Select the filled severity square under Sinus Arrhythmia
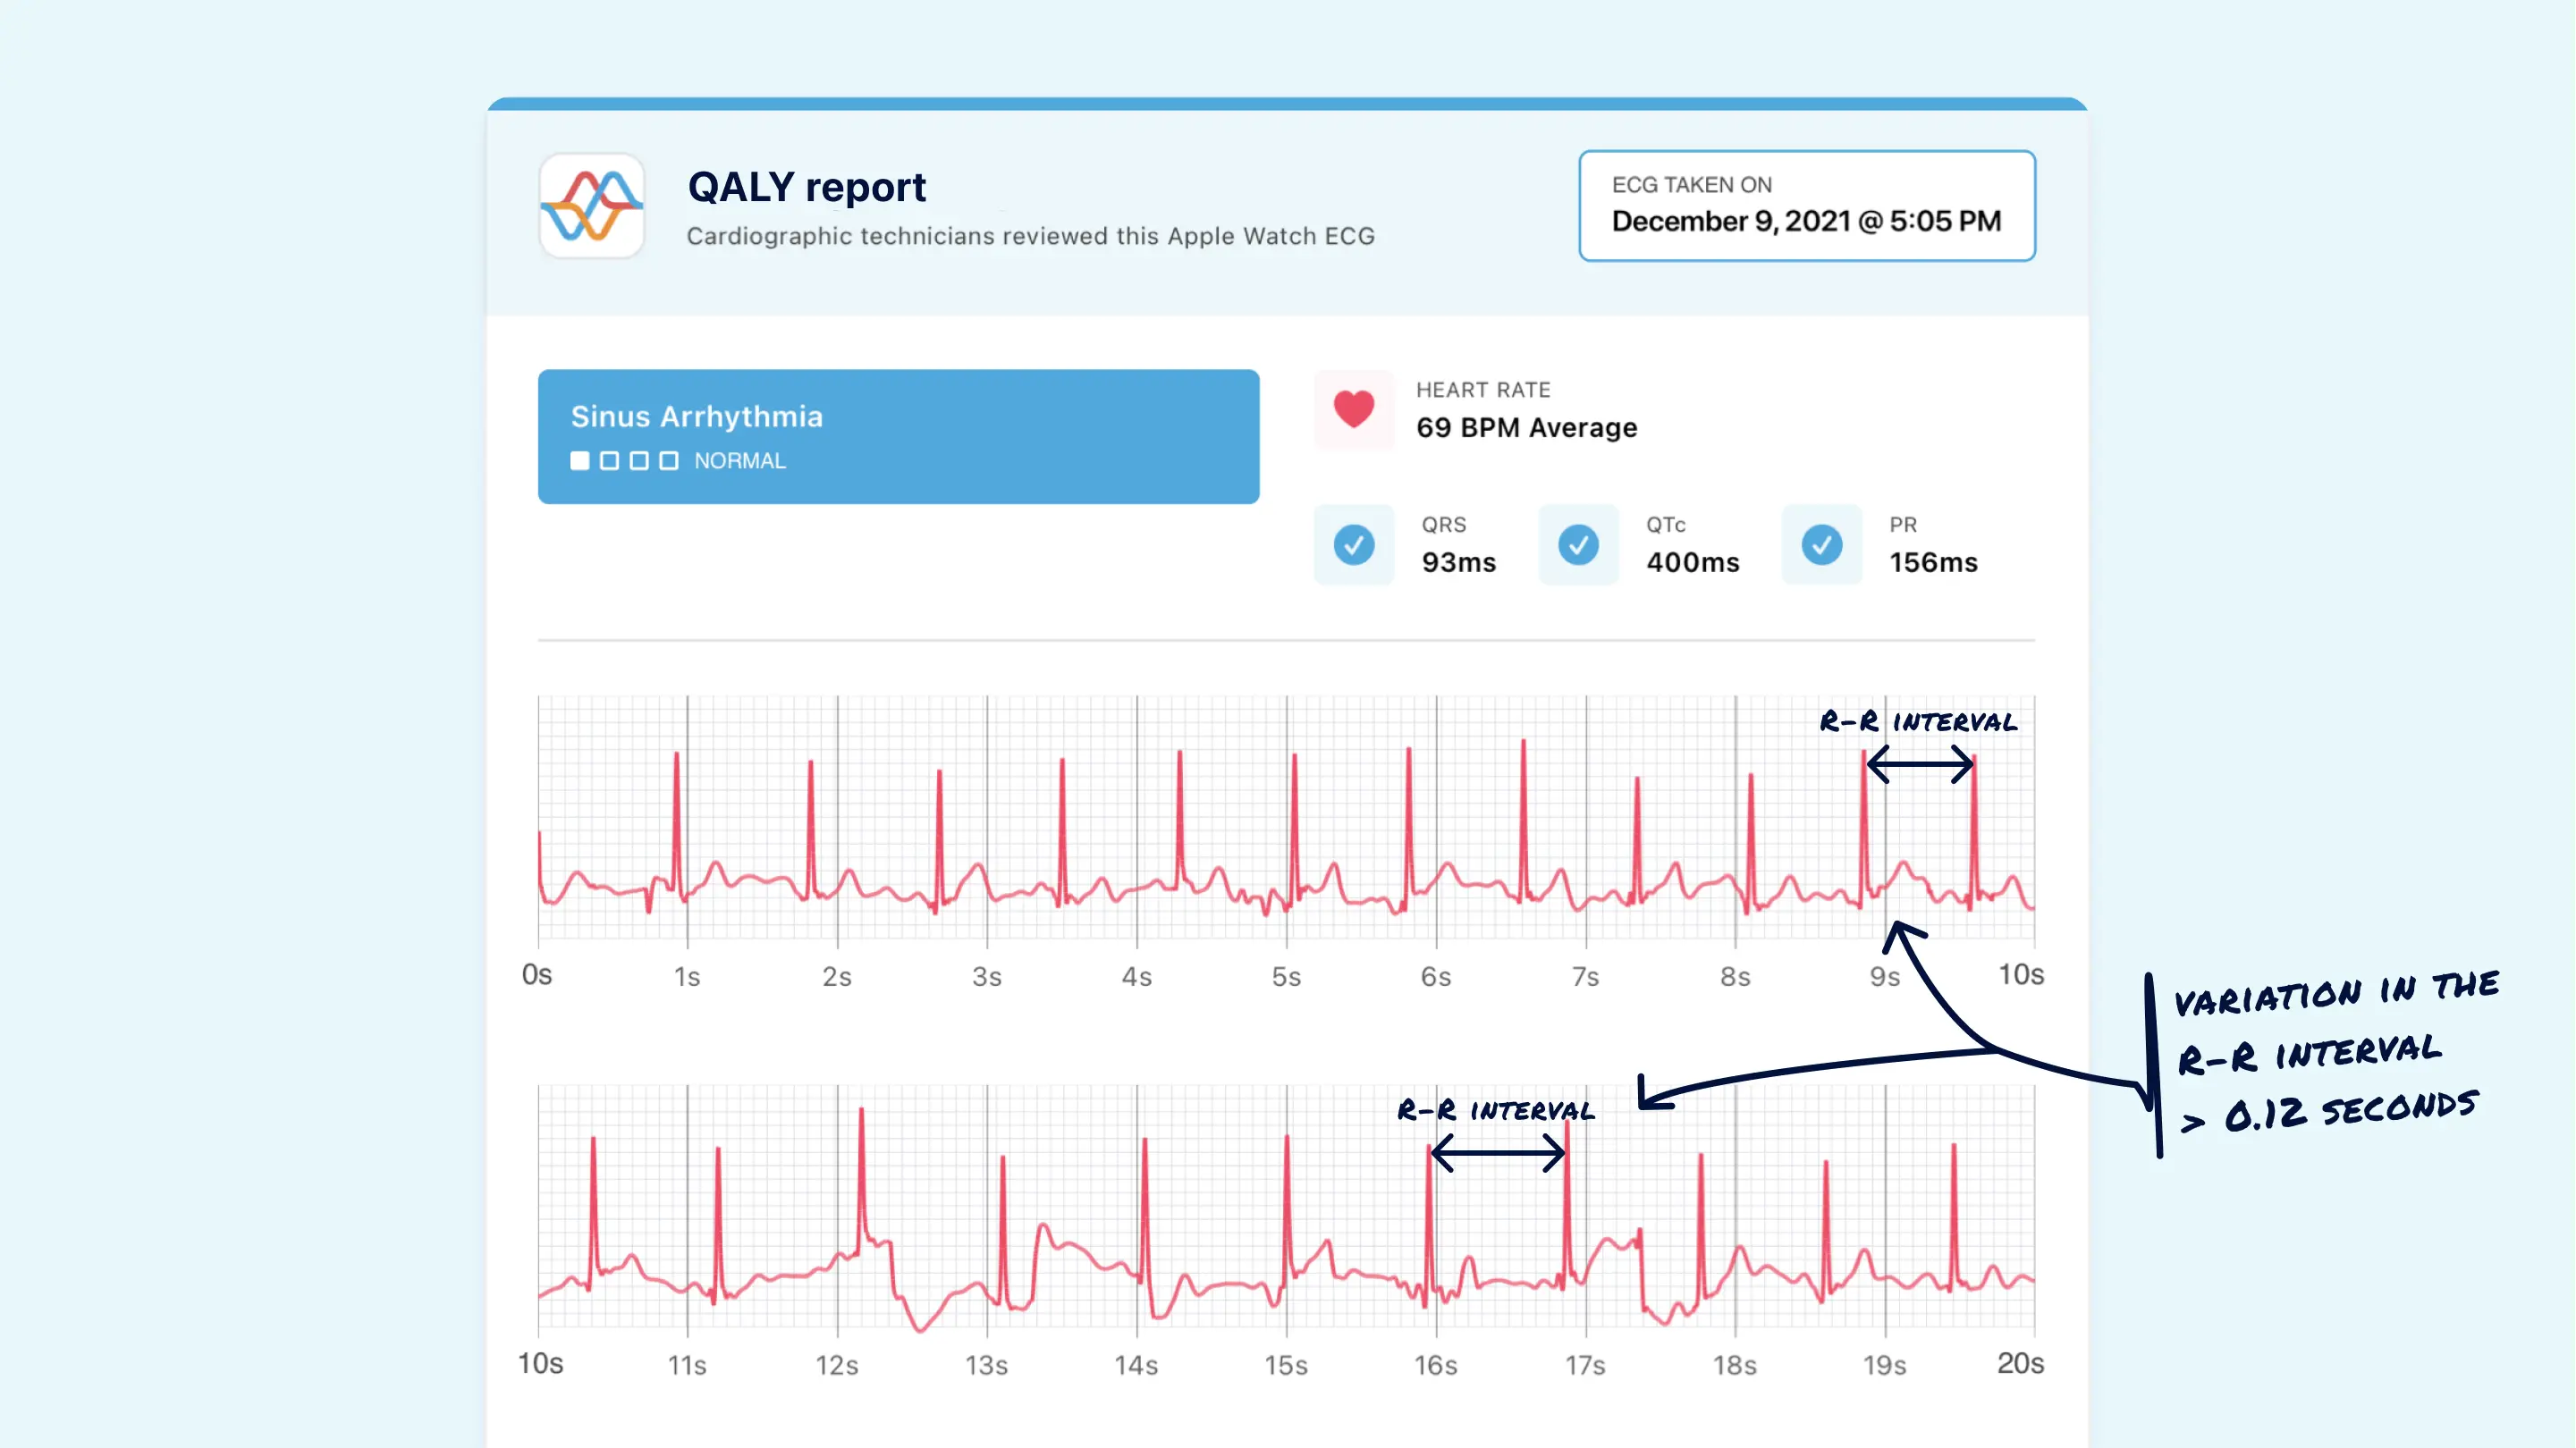The width and height of the screenshot is (2576, 1448). (580, 461)
